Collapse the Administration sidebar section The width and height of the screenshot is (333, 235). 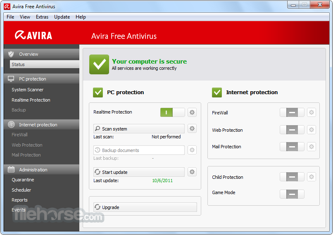point(41,170)
